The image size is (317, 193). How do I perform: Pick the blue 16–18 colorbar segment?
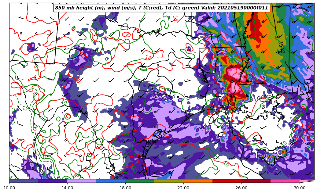click(x=111, y=181)
